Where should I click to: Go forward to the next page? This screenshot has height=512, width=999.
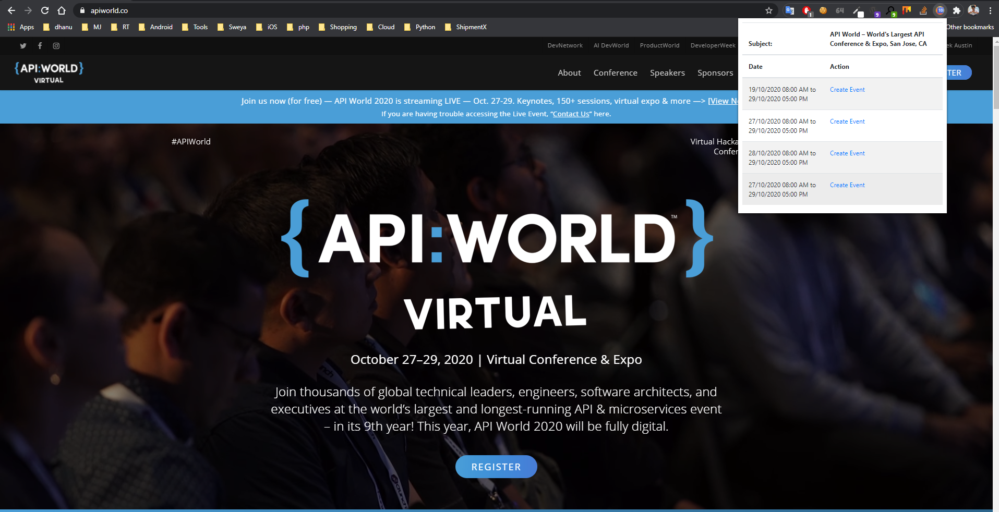(28, 10)
